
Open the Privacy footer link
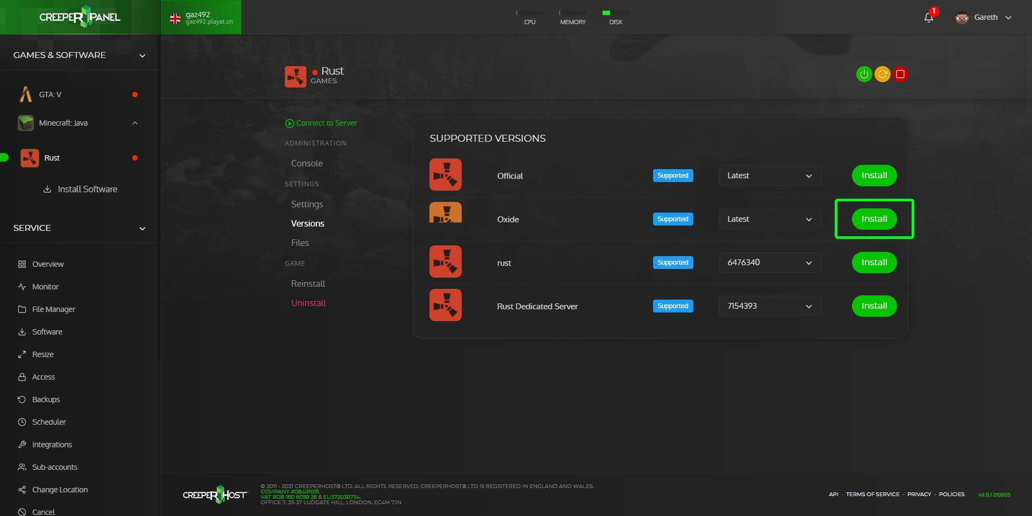919,495
